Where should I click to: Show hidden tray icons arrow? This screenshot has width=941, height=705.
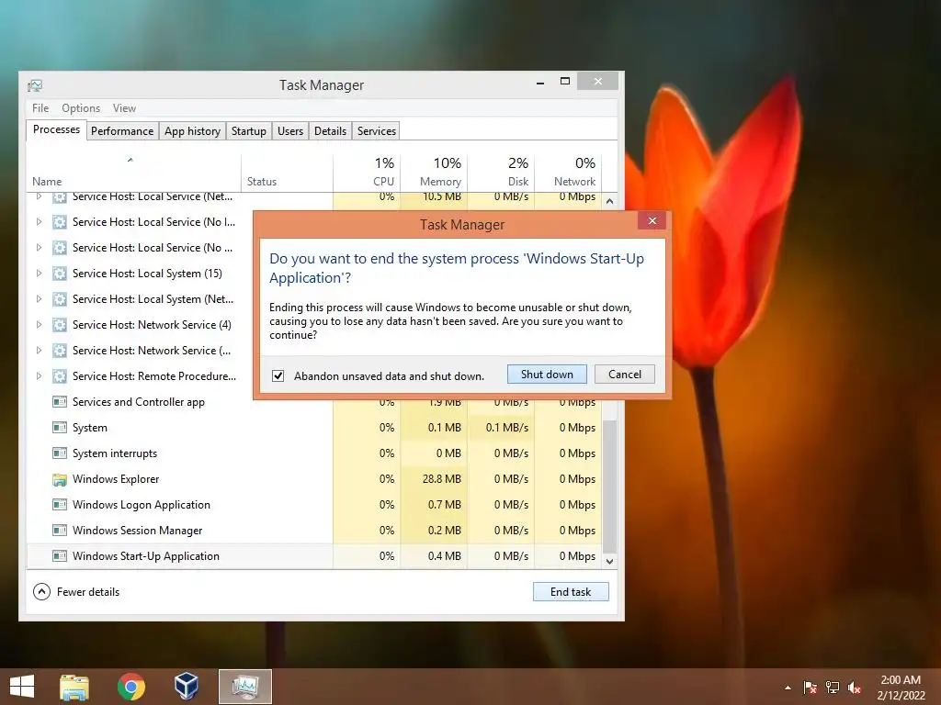788,688
